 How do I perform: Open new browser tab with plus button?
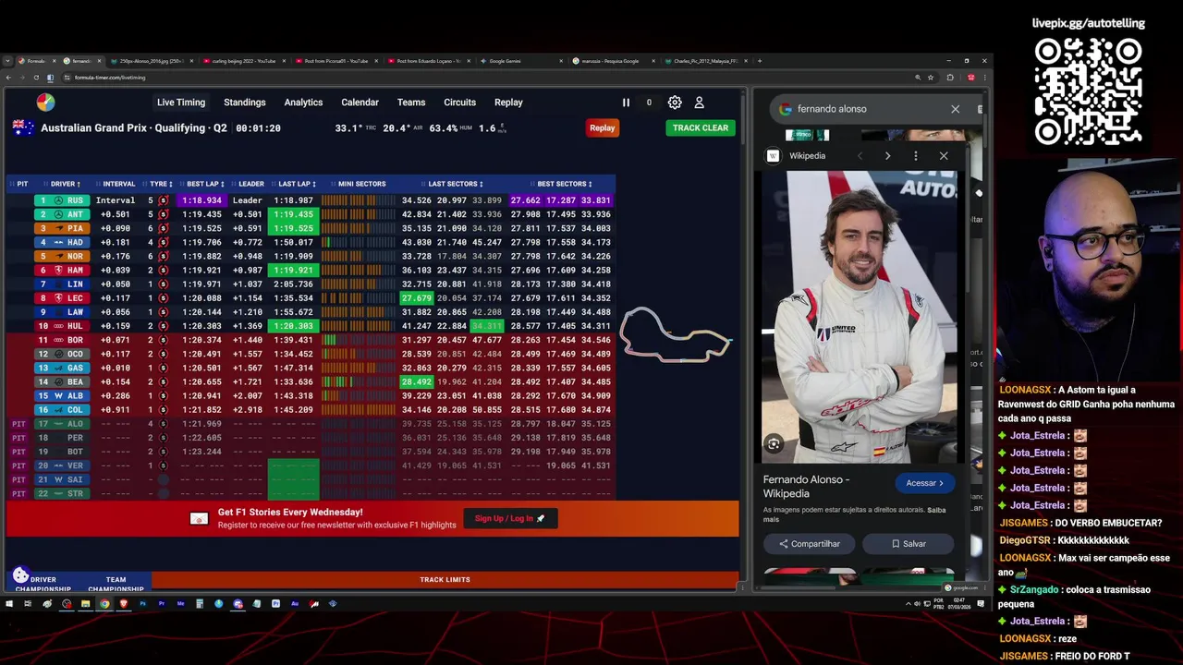[760, 61]
